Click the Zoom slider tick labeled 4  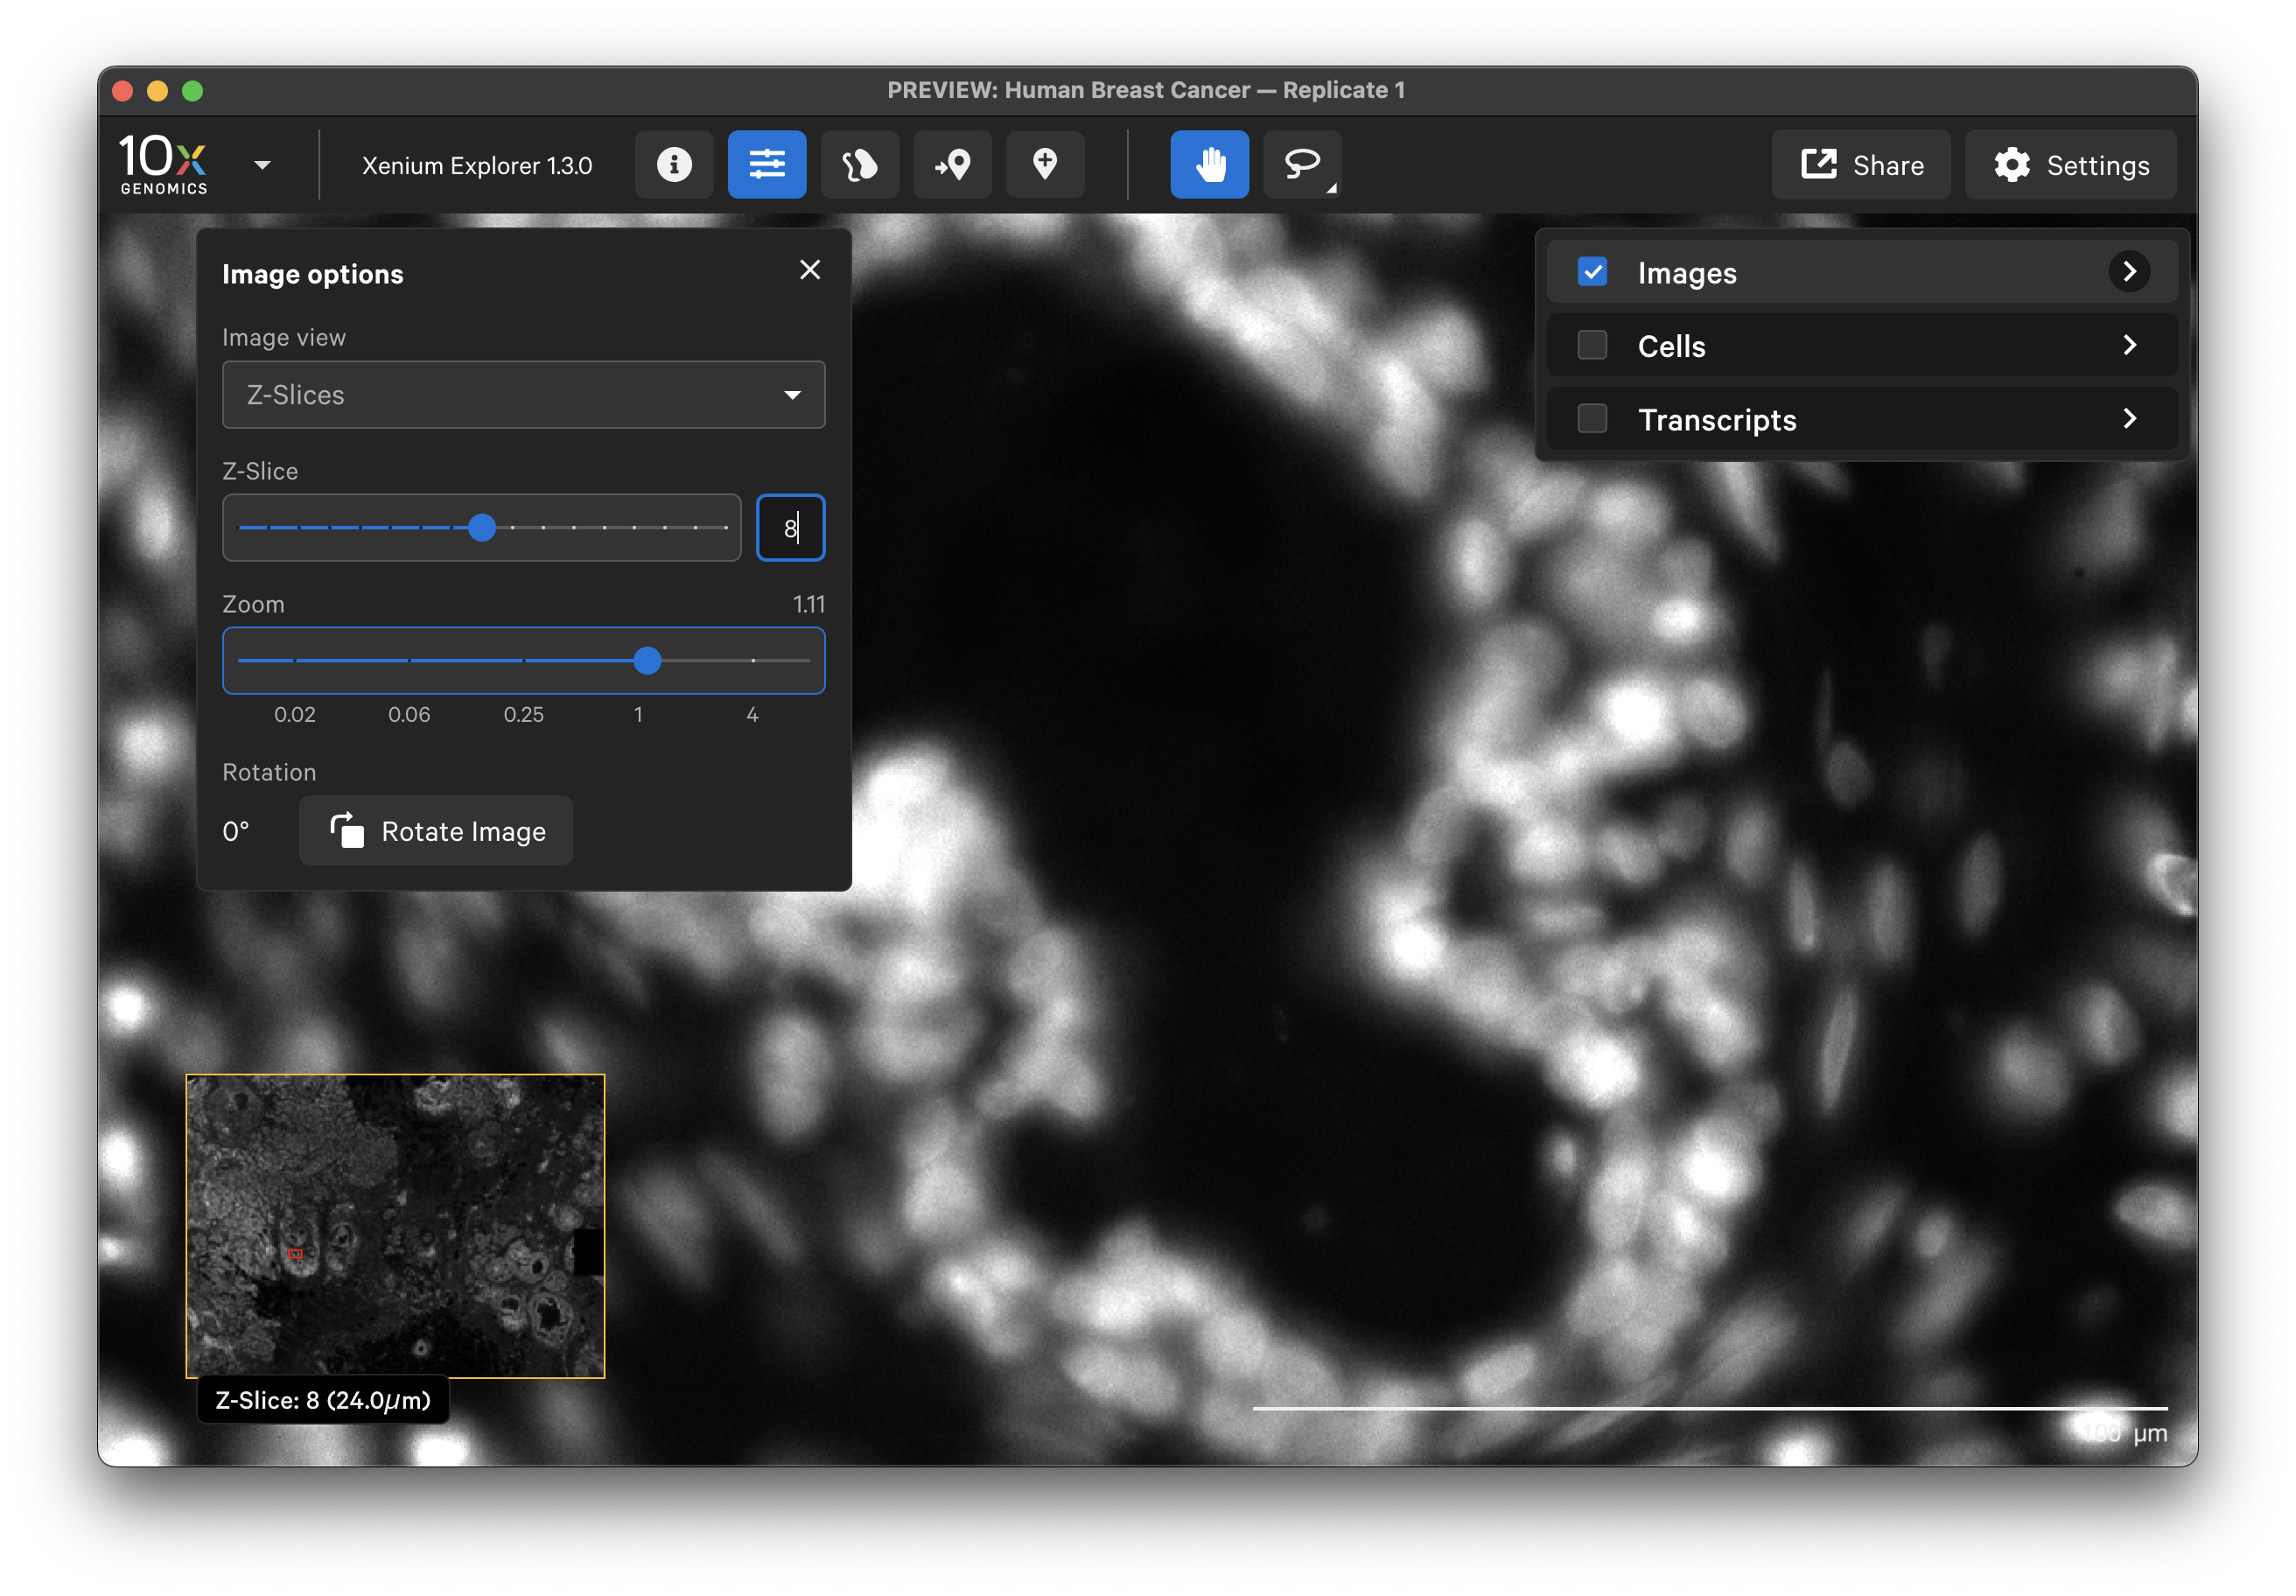(x=752, y=714)
